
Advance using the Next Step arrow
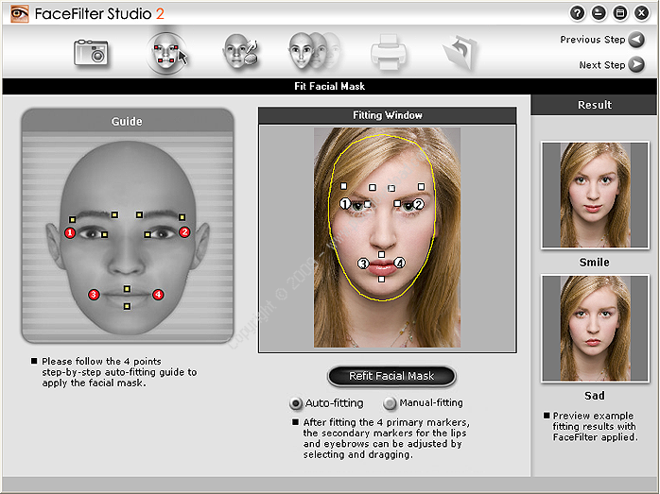click(636, 65)
